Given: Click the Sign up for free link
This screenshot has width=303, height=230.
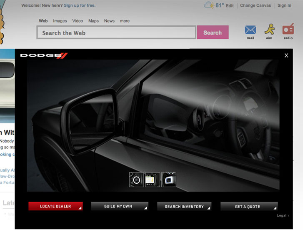Looking at the screenshot, I should pyautogui.click(x=80, y=5).
